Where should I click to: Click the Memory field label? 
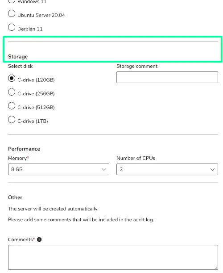[x=18, y=158]
